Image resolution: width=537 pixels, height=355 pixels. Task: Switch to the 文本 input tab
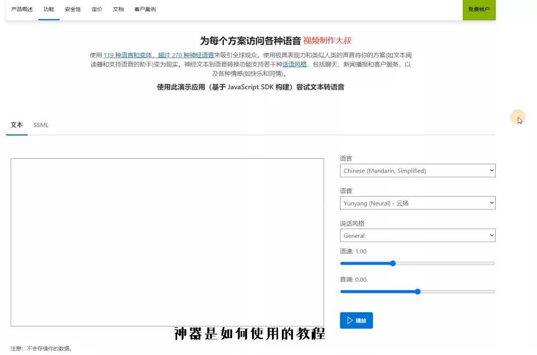click(x=16, y=125)
